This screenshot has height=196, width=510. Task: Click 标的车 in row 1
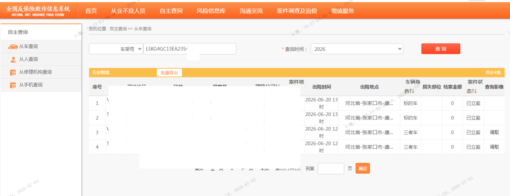(x=411, y=103)
